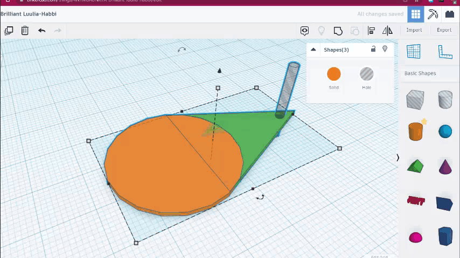This screenshot has height=258, width=460.
Task: Open the orange Solid color swatch
Action: click(334, 74)
